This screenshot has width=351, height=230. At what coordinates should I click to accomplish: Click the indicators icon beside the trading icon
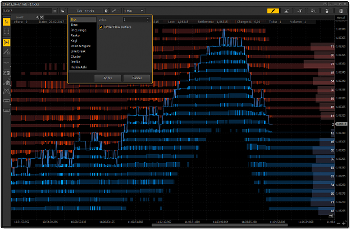point(300,11)
